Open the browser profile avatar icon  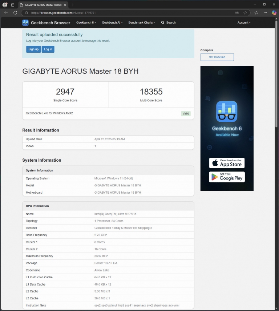click(5, 5)
